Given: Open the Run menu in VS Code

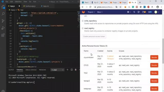Looking at the screenshot, I should [x=35, y=2].
